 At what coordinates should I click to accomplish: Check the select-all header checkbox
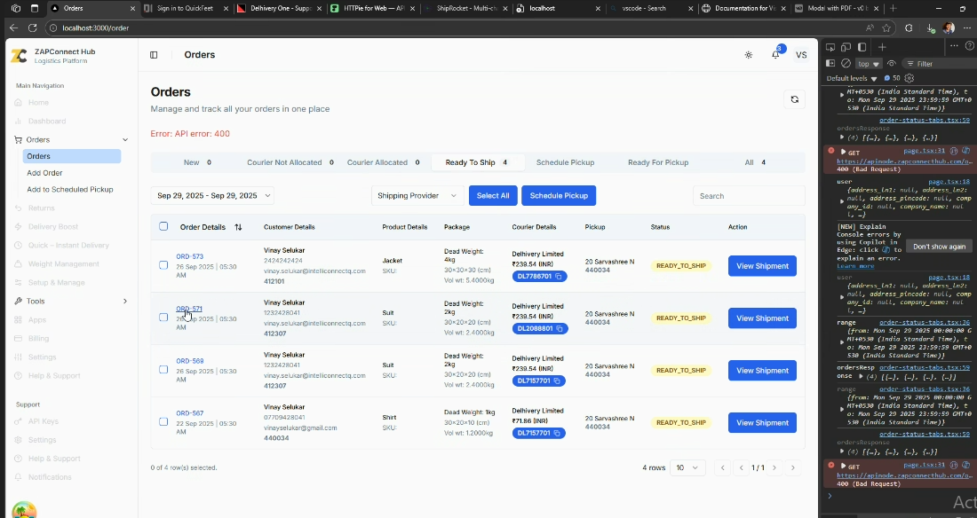(163, 226)
